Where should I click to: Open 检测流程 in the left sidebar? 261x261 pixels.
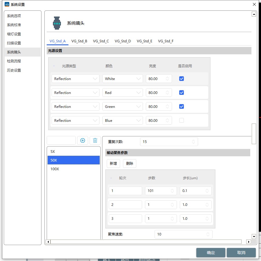[14, 61]
